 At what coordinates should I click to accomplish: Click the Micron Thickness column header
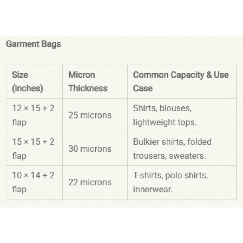click(88, 82)
